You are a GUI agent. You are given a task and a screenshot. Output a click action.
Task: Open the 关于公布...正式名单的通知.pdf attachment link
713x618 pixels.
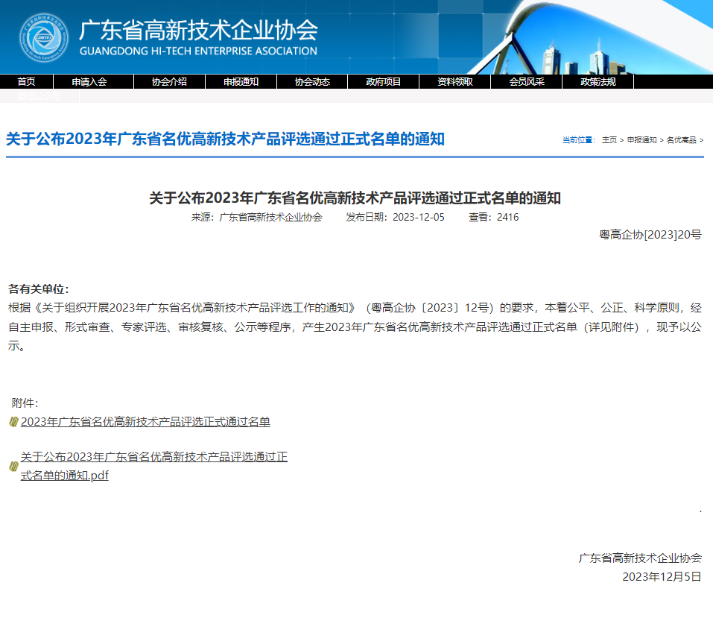153,466
